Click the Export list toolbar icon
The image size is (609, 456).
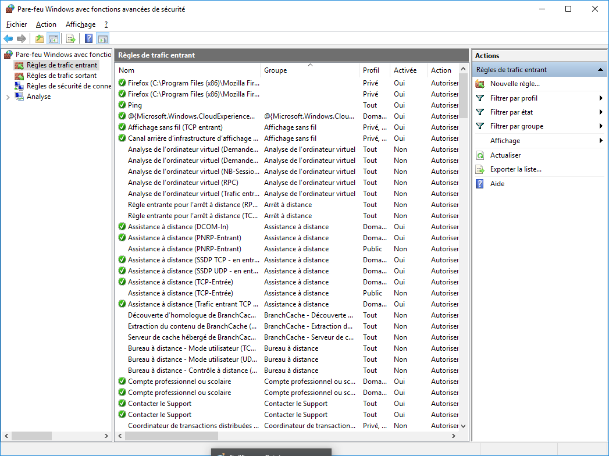[x=70, y=39]
